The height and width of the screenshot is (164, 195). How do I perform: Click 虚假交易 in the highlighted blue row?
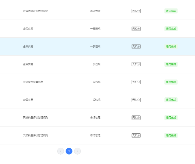28,46
